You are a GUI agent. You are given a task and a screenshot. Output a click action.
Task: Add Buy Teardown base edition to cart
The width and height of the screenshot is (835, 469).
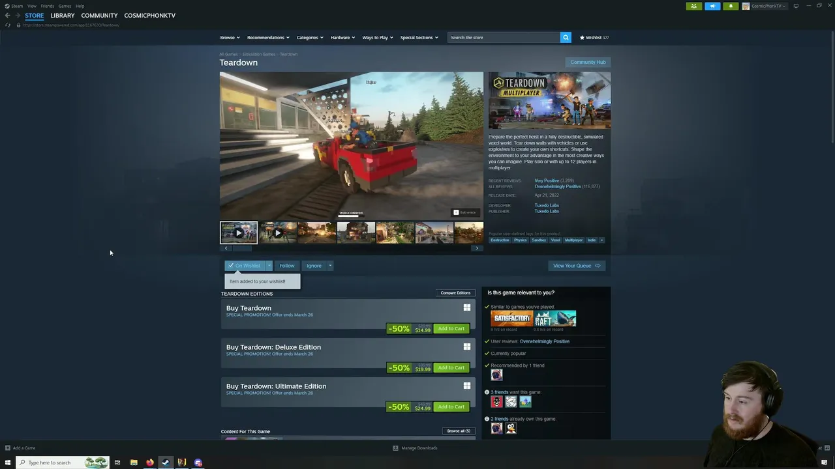pos(451,328)
